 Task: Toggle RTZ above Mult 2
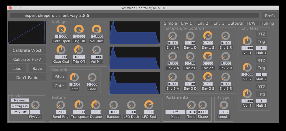point(261,60)
